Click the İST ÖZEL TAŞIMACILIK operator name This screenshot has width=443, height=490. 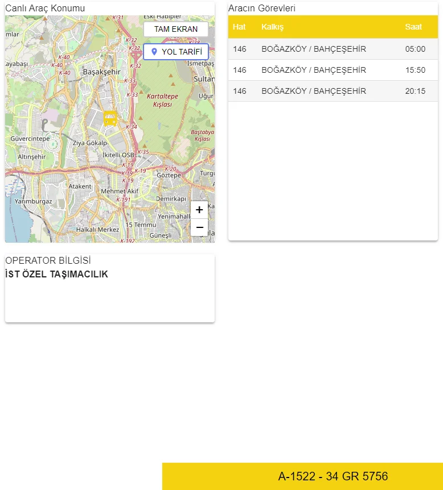pyautogui.click(x=56, y=275)
